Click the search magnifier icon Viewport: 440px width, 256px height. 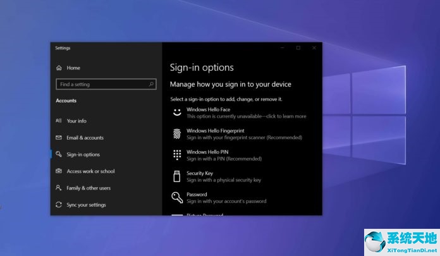click(151, 84)
